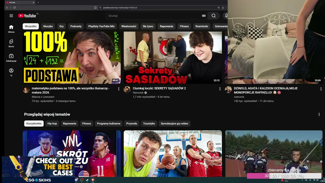325x183 pixels.
Task: Open the basketball team thumbnail
Action: 173,154
